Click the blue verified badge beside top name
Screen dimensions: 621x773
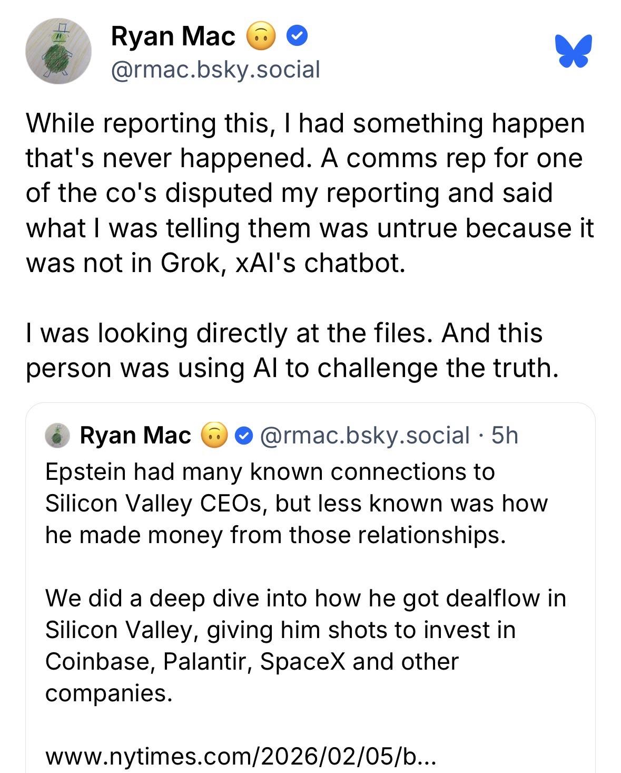point(297,36)
